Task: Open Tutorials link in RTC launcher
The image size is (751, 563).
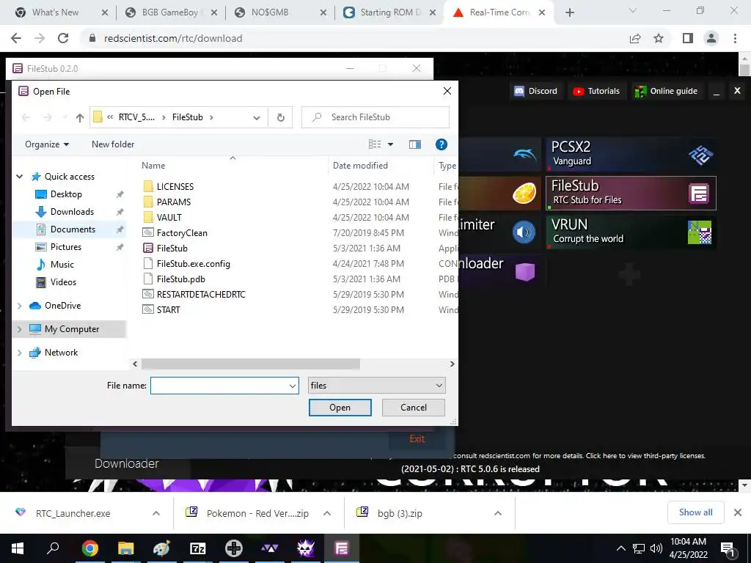Action: click(597, 91)
